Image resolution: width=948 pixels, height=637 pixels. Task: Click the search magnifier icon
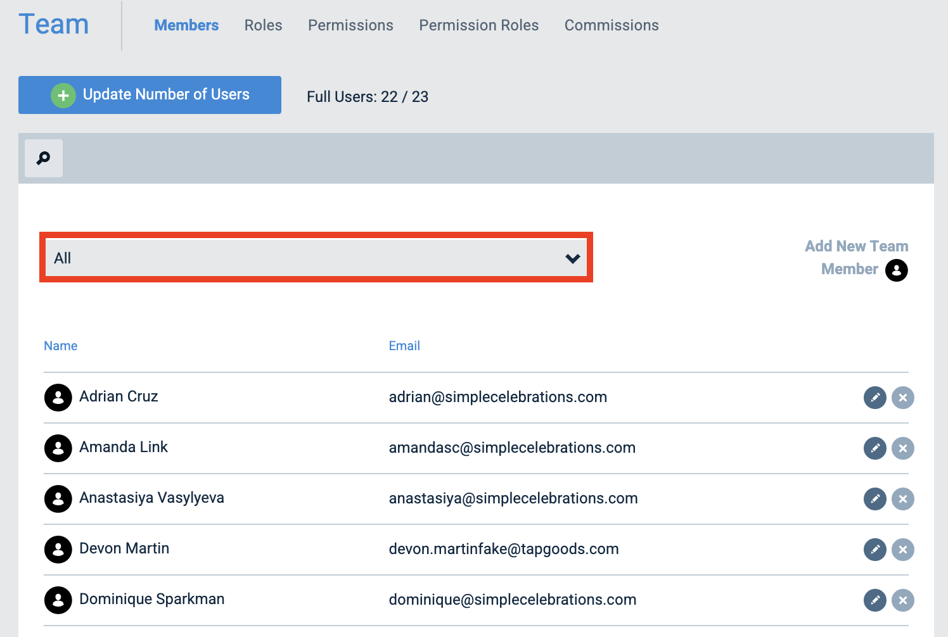coord(44,158)
